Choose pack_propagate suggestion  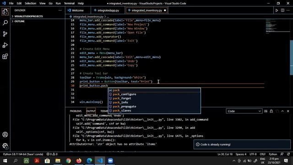coord(154,107)
